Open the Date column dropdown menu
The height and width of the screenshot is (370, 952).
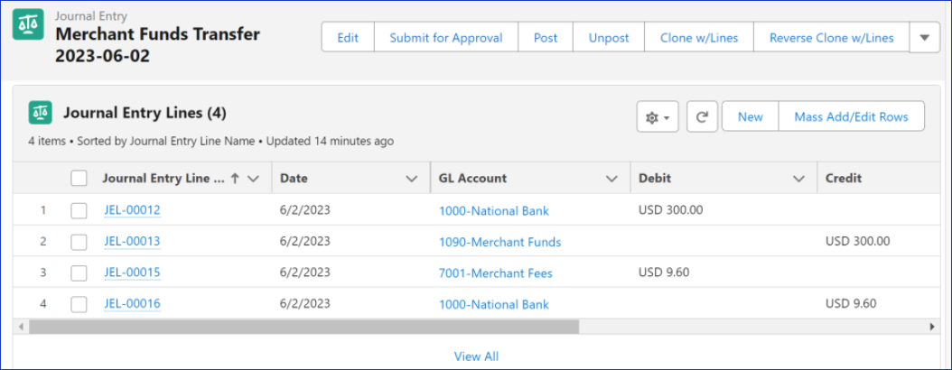click(x=411, y=179)
